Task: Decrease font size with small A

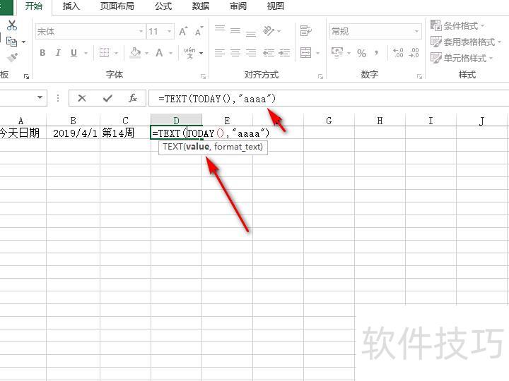Action: click(x=199, y=32)
